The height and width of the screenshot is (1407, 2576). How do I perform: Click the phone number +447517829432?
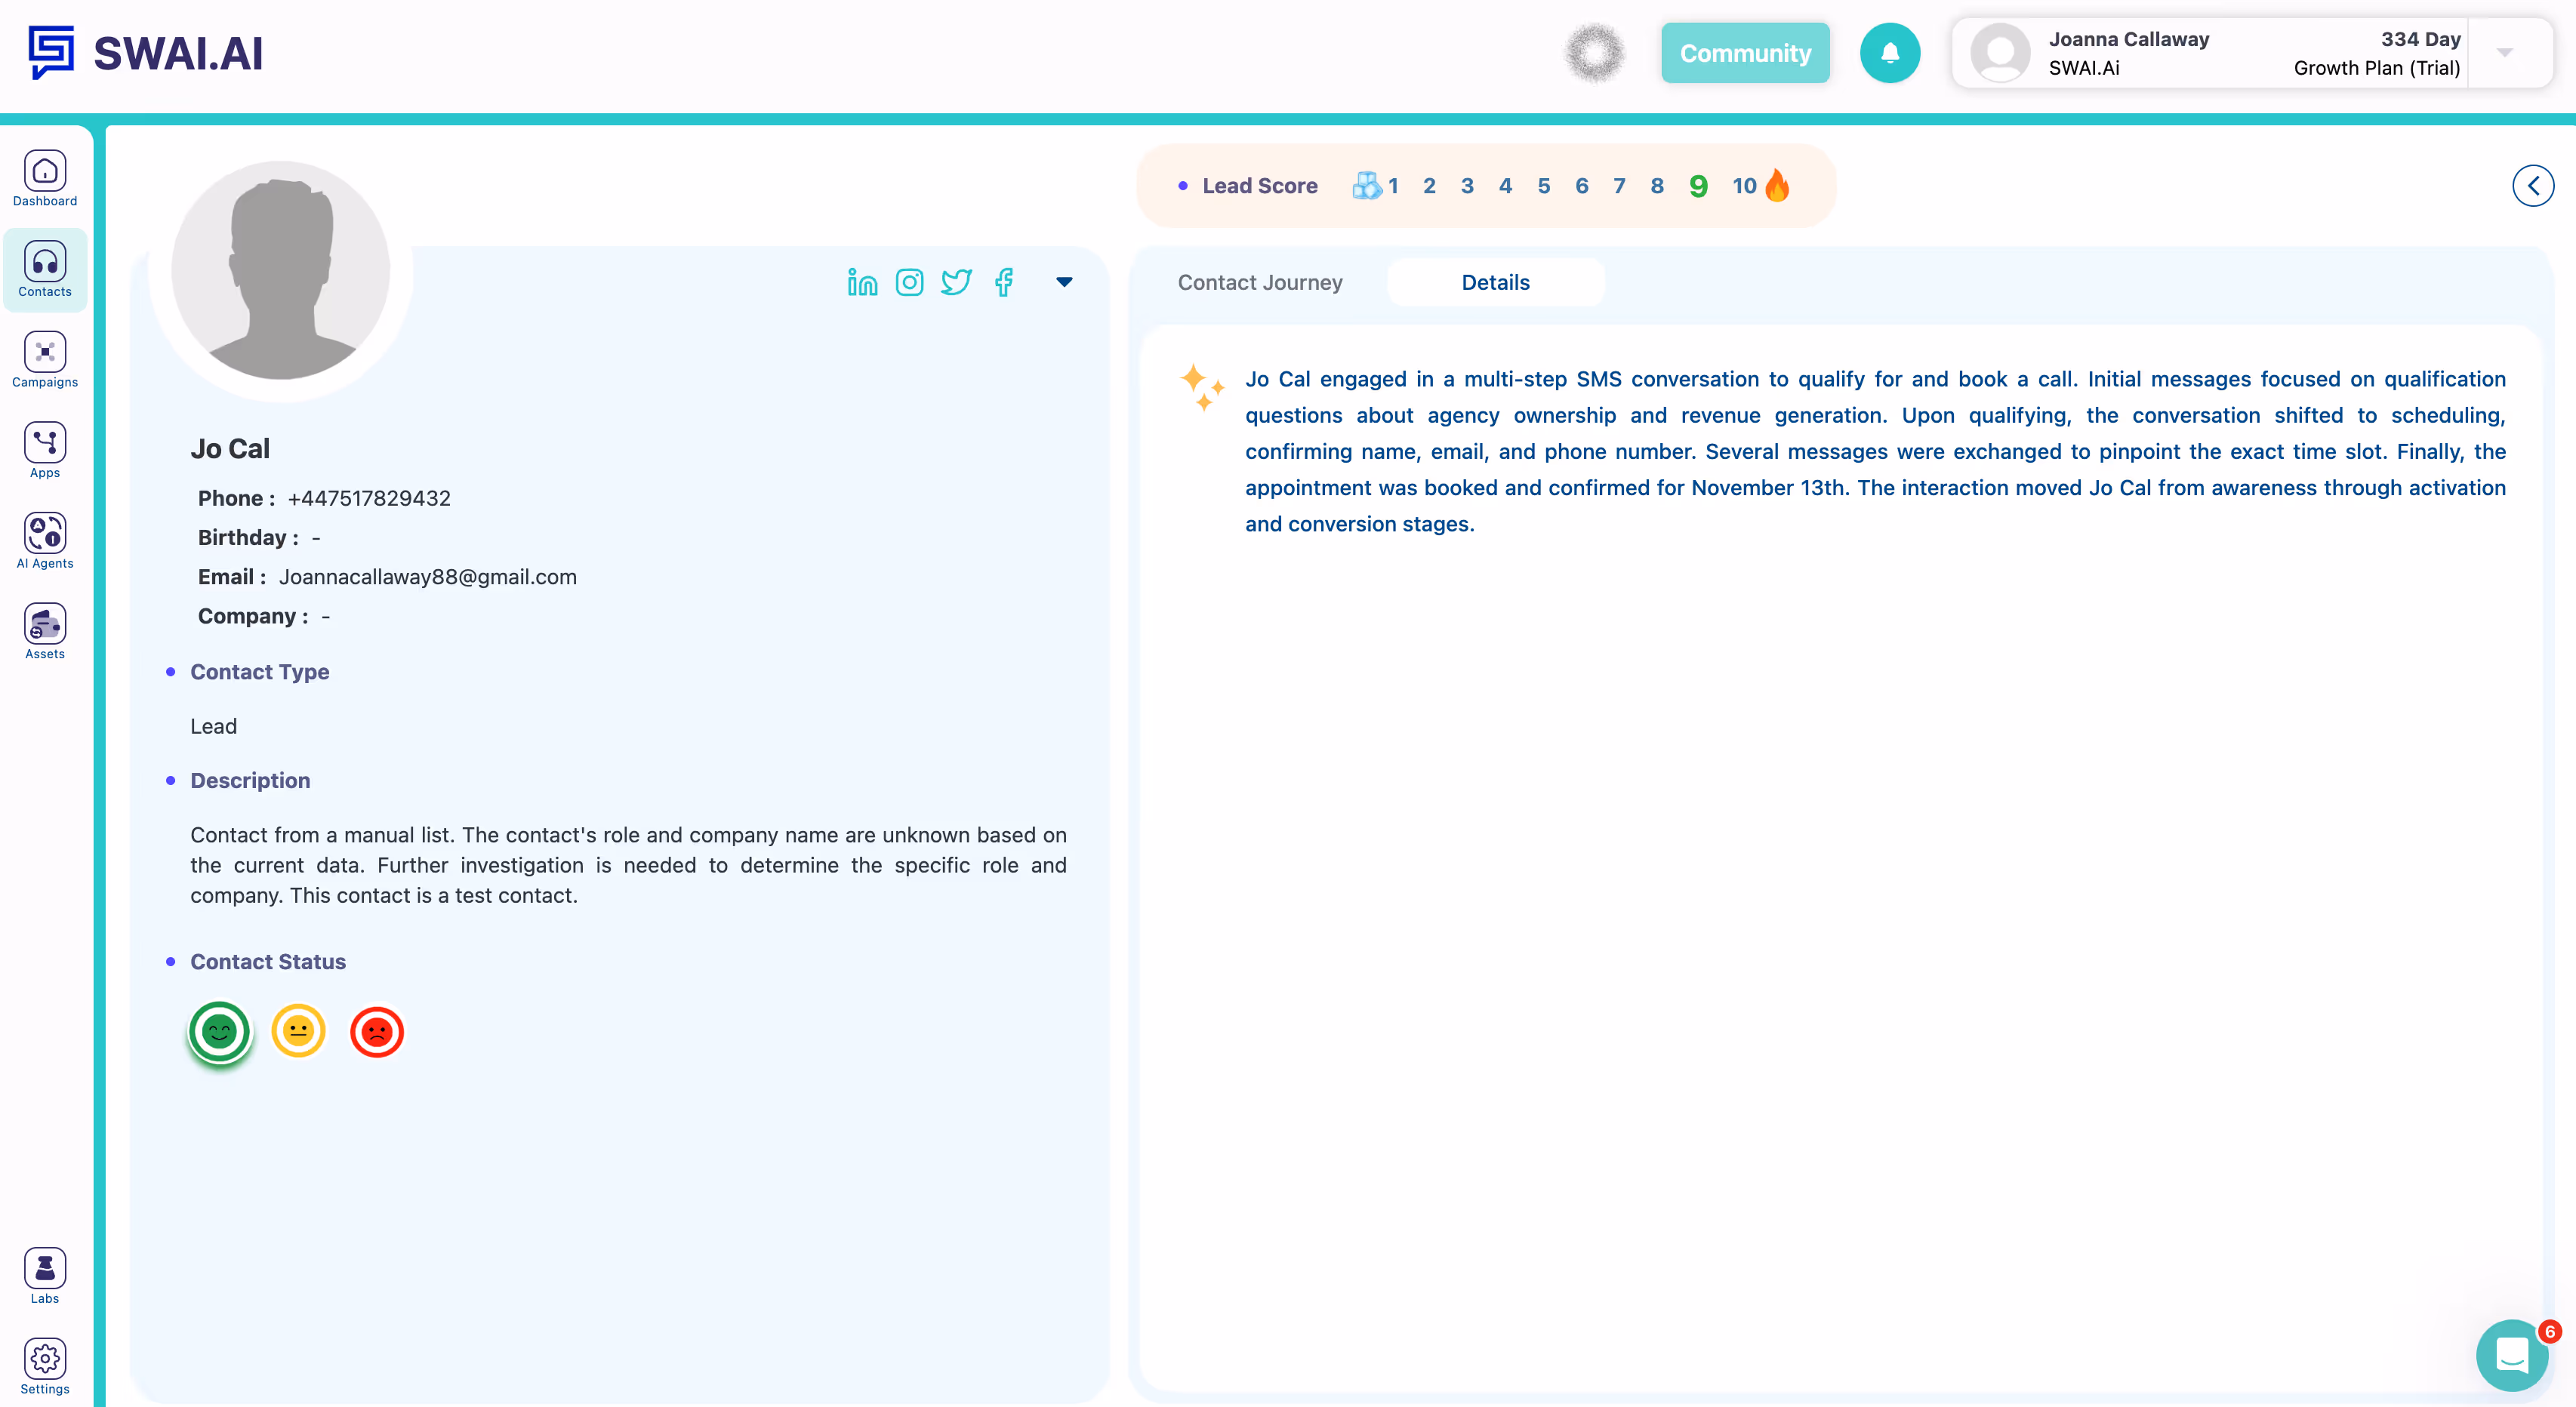click(369, 498)
